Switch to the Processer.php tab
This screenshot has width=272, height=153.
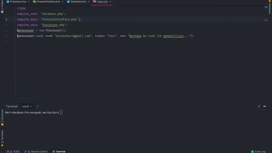tap(18, 2)
